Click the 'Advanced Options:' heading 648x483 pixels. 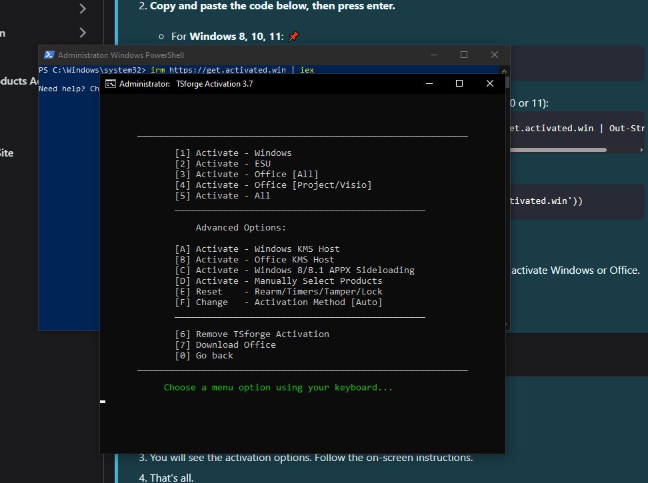(x=241, y=228)
